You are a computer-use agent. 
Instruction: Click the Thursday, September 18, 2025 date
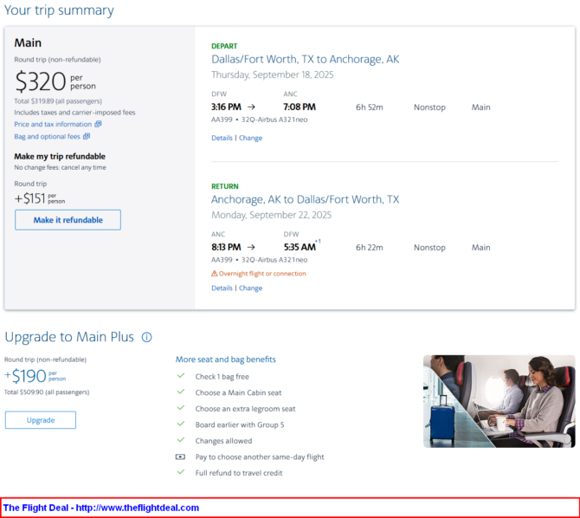pos(272,74)
